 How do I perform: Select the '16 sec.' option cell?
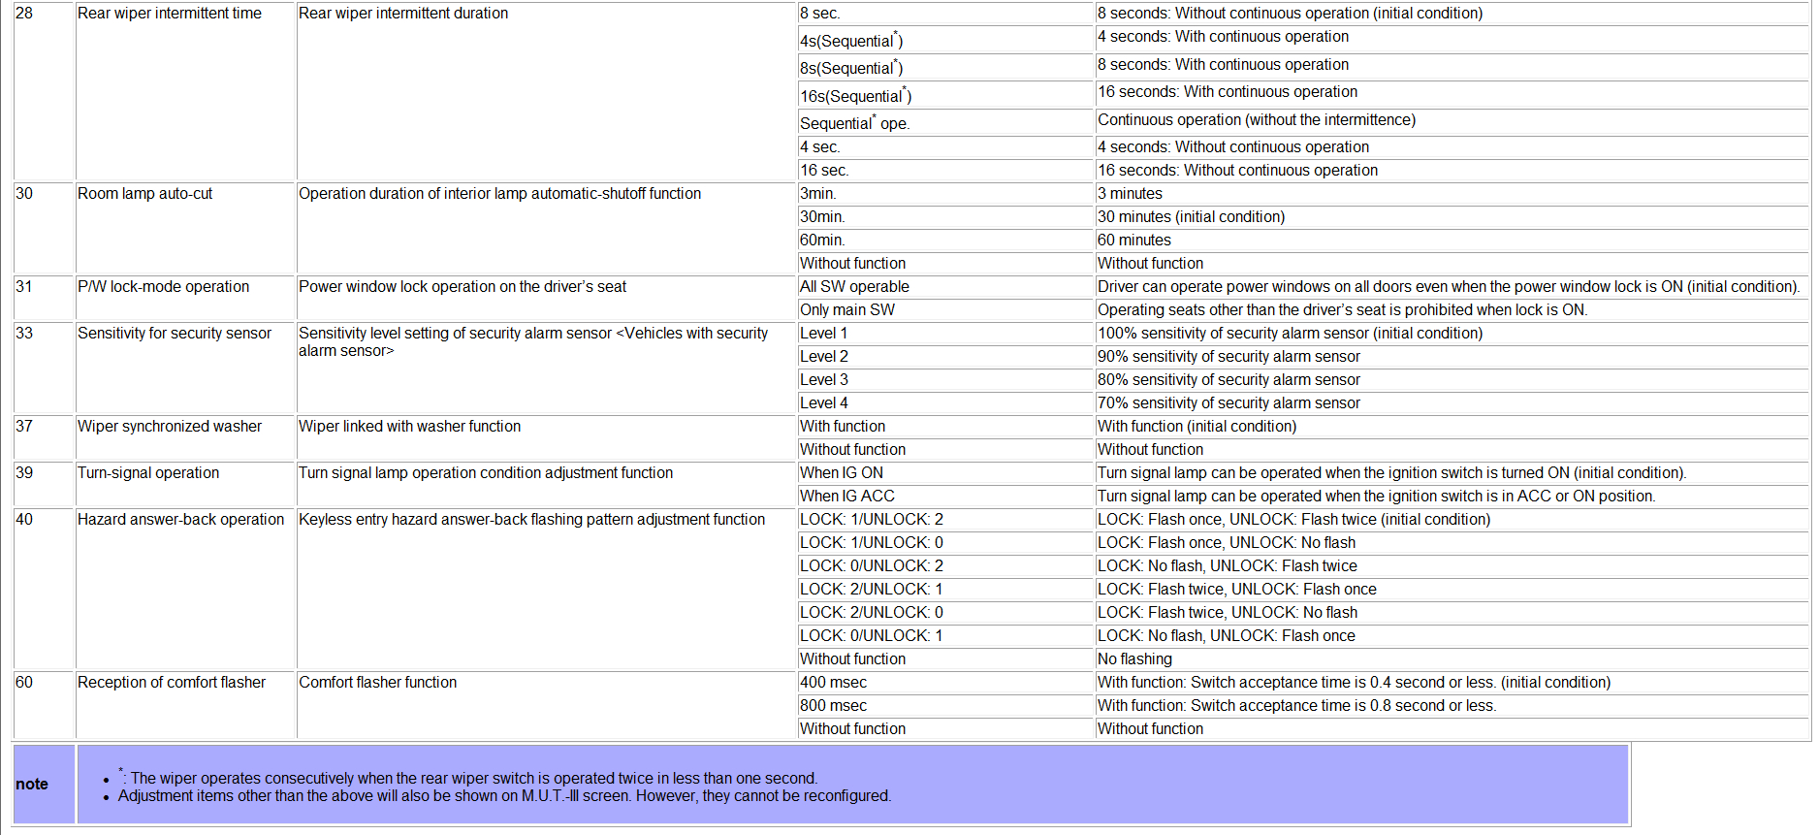[945, 171]
